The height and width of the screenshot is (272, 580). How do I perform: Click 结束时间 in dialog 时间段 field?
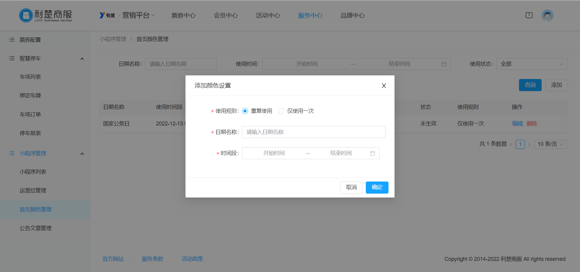click(x=341, y=153)
